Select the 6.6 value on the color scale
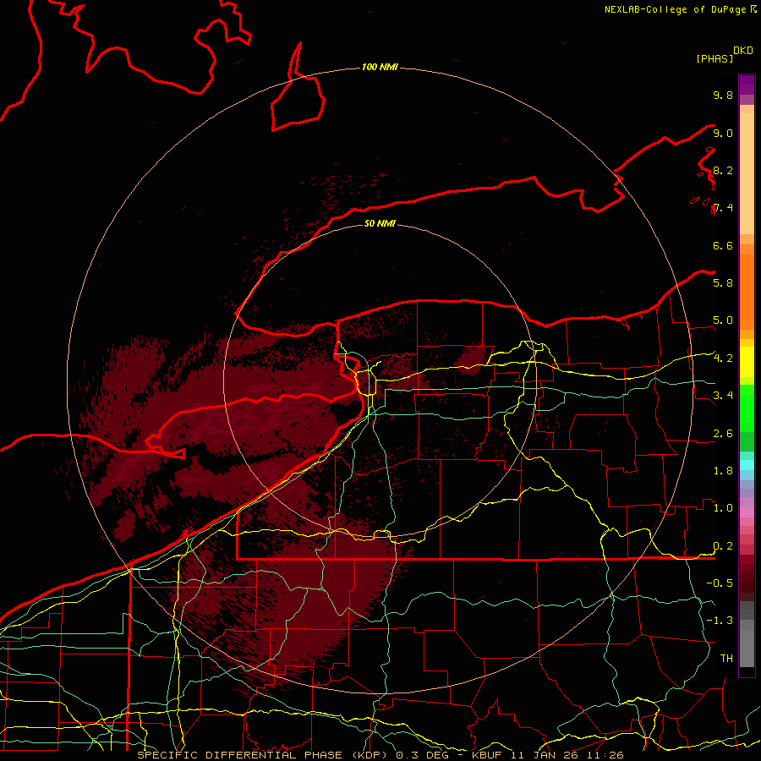Screen dimensions: 761x761 pyautogui.click(x=723, y=245)
